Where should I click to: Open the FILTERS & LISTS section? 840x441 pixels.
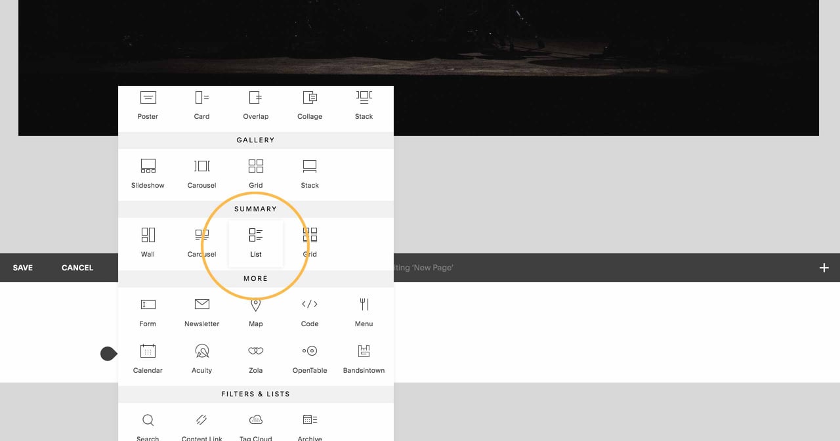point(255,394)
